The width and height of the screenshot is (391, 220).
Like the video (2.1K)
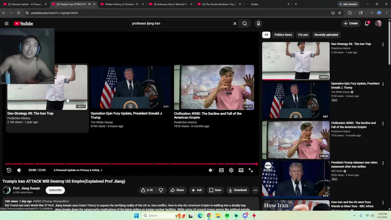[x=147, y=190]
